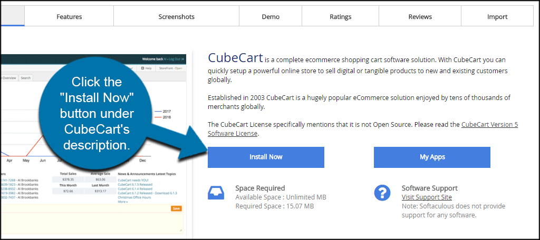Follow the Visit Support Site link
This screenshot has height=240, width=540.
pyautogui.click(x=427, y=197)
